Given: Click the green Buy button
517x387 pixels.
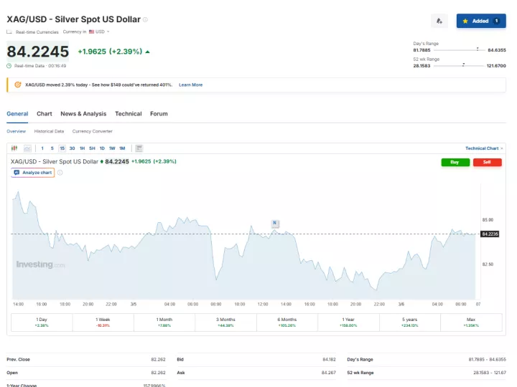Looking at the screenshot, I should point(455,162).
